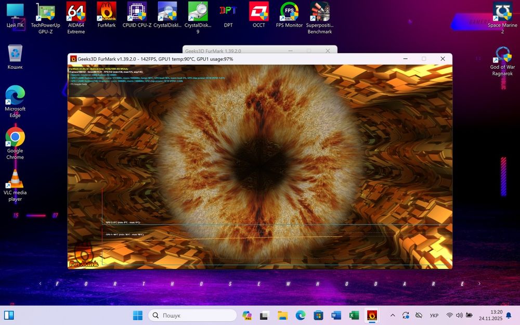Select the OCCT desktop shortcut
520x325 pixels.
coord(258,11)
